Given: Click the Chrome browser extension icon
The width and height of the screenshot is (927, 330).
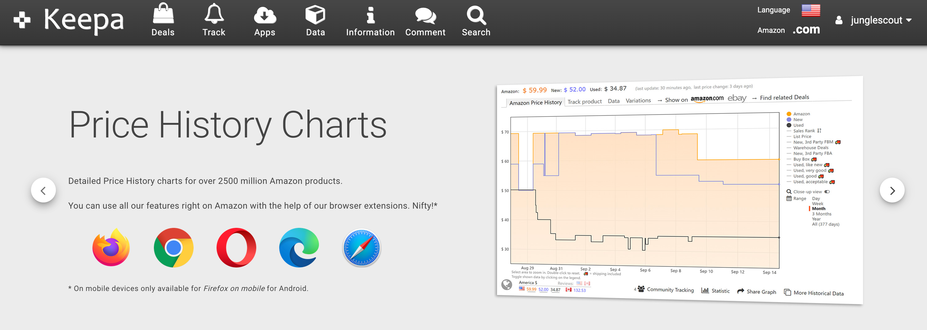Looking at the screenshot, I should point(173,247).
